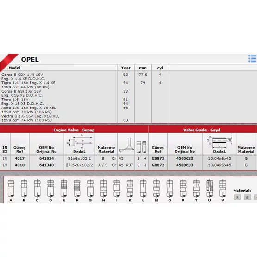This screenshot has width=257, height=257.
Task: Select valve stem tip type T
Action: 196,190
